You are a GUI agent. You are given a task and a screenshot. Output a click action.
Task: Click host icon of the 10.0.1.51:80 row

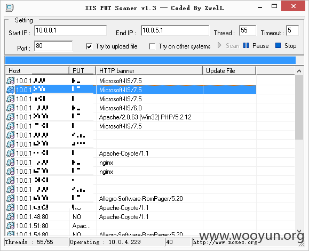click(x=10, y=226)
